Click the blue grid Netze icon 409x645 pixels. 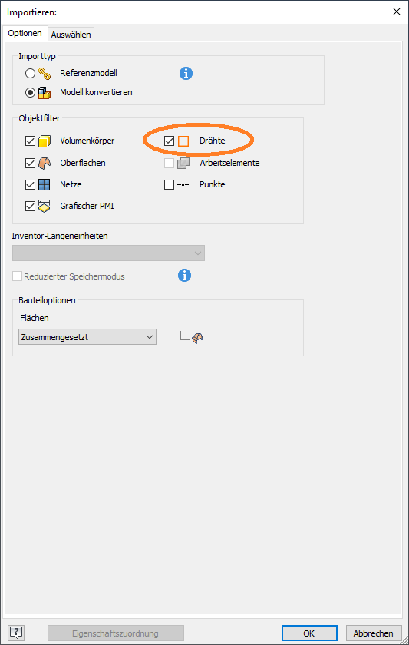tap(44, 185)
